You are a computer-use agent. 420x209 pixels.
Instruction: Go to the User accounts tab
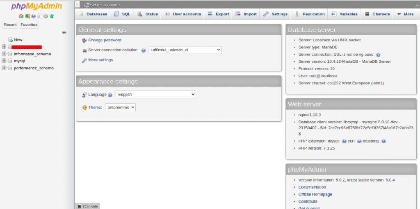tap(183, 14)
